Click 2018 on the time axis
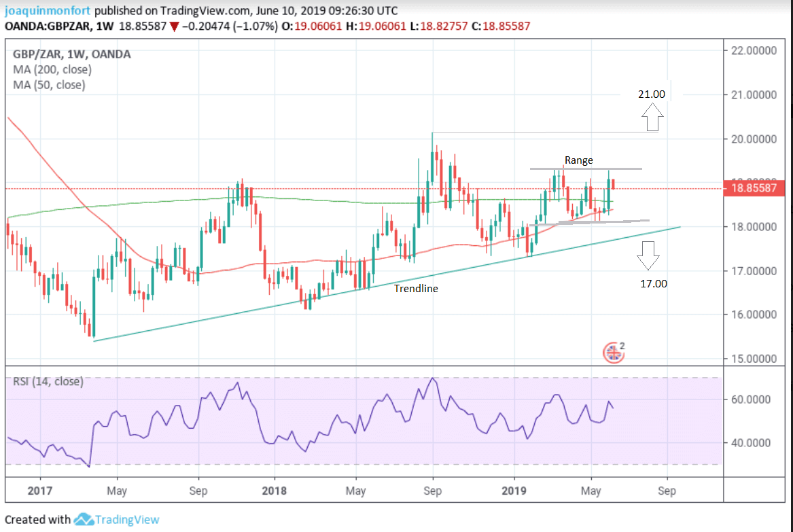This screenshot has width=793, height=532. click(x=276, y=491)
